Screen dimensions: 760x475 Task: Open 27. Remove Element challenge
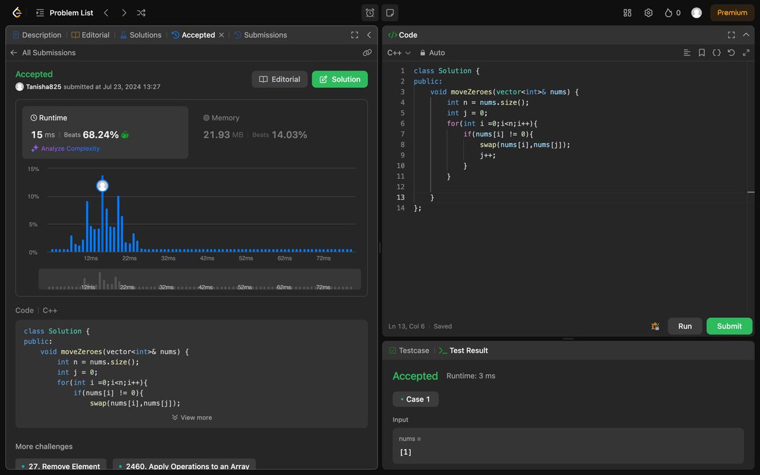click(x=60, y=466)
